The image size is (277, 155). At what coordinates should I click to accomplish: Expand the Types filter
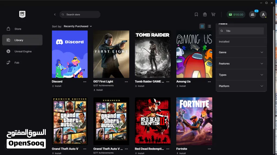pos(241,75)
